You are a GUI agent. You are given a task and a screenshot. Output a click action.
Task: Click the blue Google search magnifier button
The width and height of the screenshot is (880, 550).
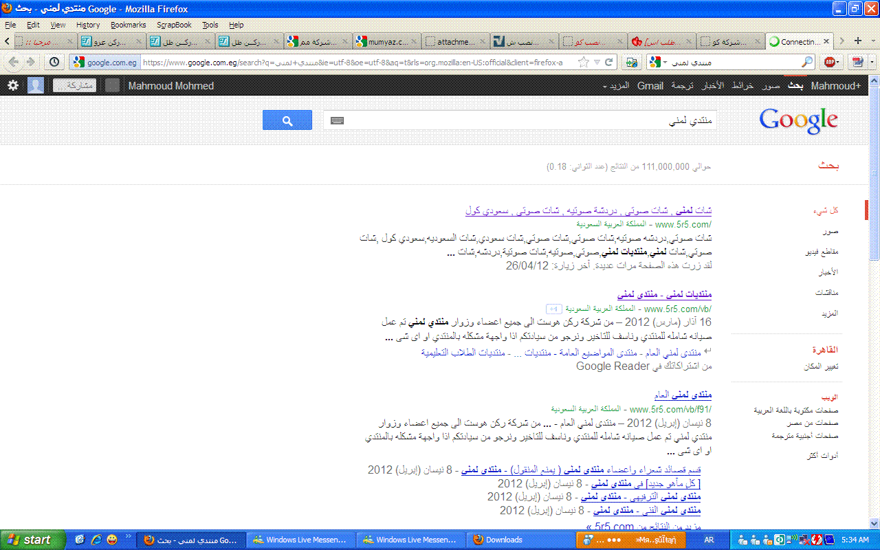click(287, 120)
